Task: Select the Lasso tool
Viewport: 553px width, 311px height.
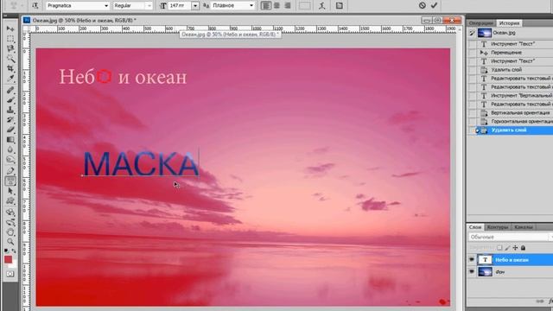Action: [10, 48]
